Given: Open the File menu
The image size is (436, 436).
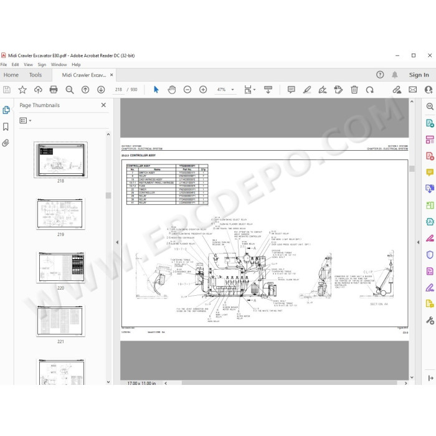Looking at the screenshot, I should coord(4,65).
